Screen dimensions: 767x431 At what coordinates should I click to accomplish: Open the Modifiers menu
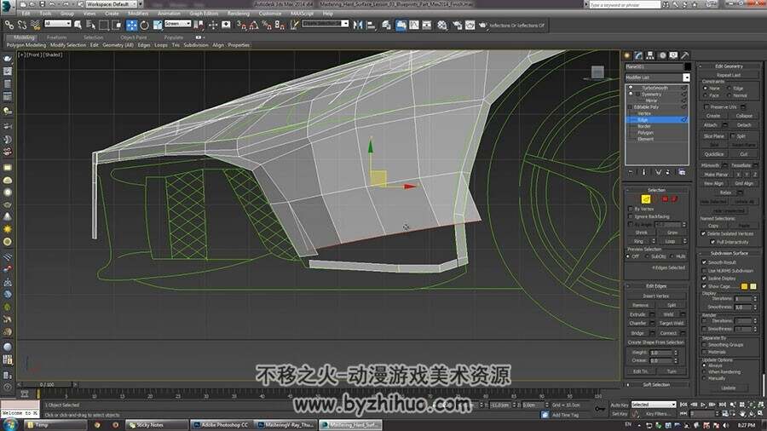138,13
